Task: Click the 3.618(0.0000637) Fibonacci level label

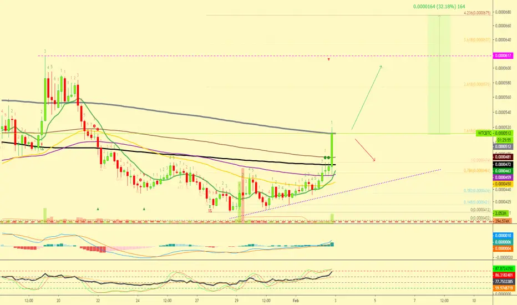Action: point(477,40)
